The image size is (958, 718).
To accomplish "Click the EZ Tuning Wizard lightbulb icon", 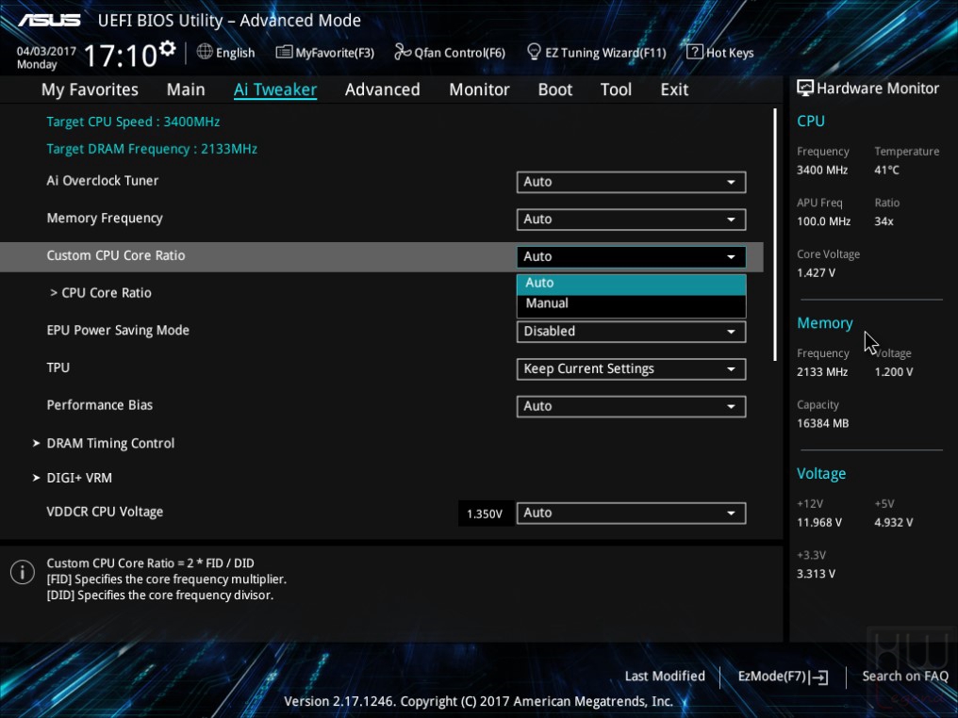I will coord(534,52).
